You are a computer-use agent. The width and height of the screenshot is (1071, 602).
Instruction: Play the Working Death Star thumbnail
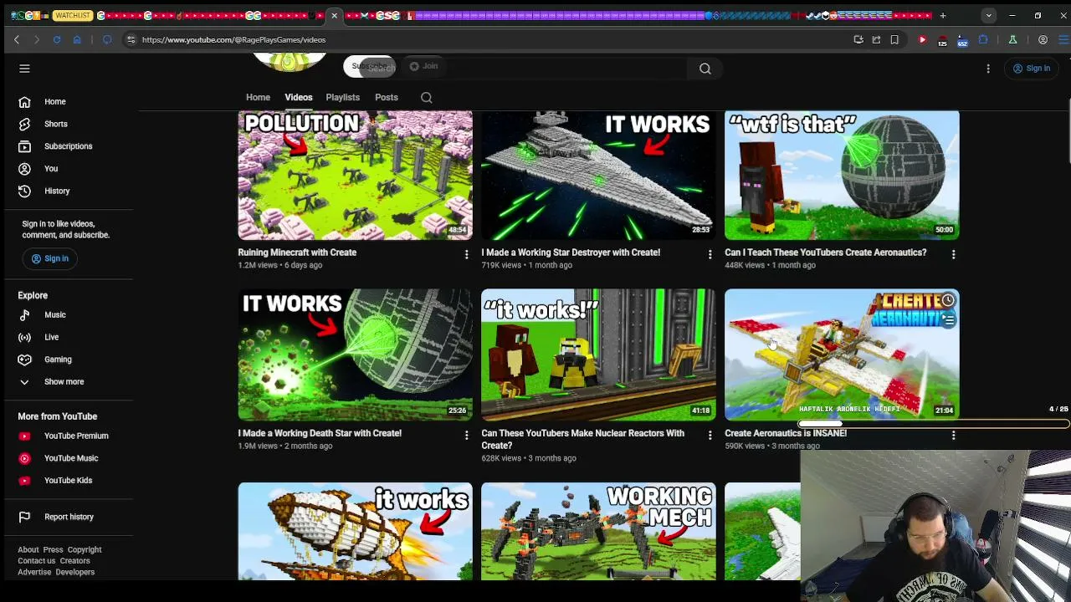[355, 355]
